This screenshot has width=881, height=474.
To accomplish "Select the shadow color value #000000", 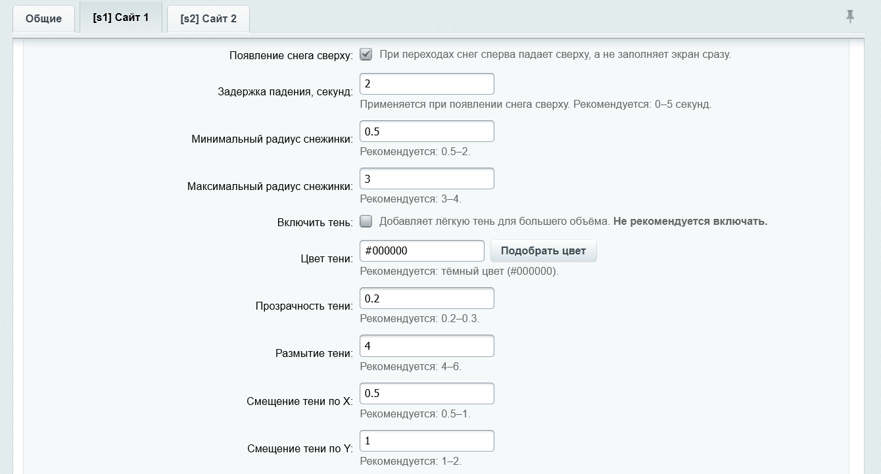I will pos(421,250).
